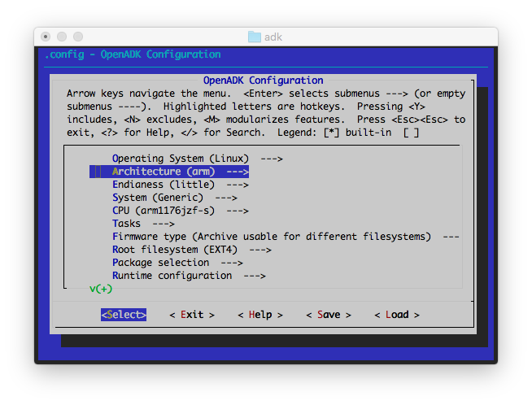The height and width of the screenshot is (405, 532).
Task: Click the Save button
Action: [x=329, y=315]
